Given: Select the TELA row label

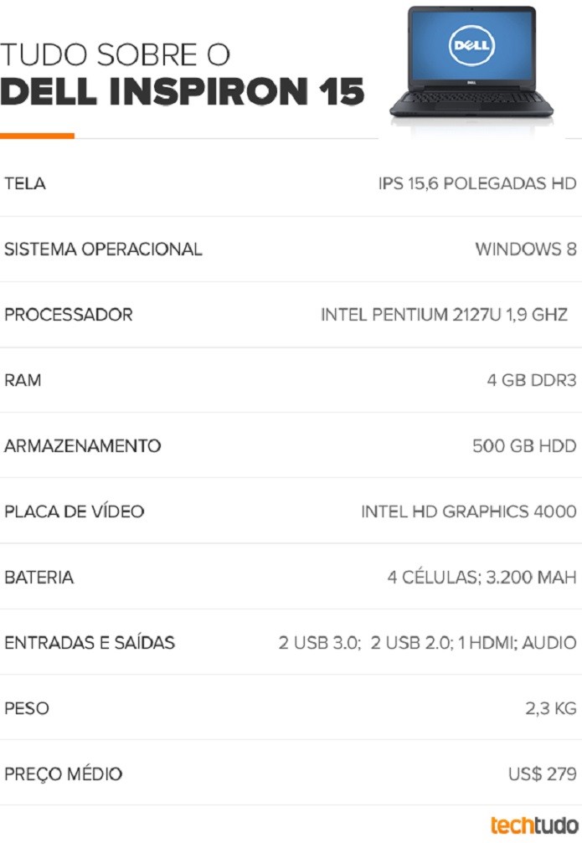Looking at the screenshot, I should [x=25, y=183].
